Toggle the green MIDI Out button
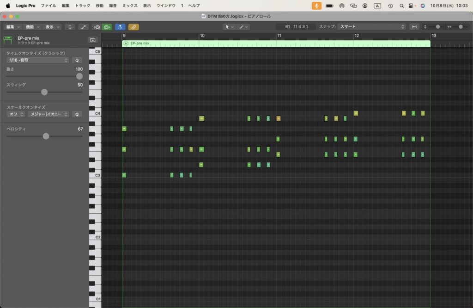473x308 pixels. click(107, 27)
